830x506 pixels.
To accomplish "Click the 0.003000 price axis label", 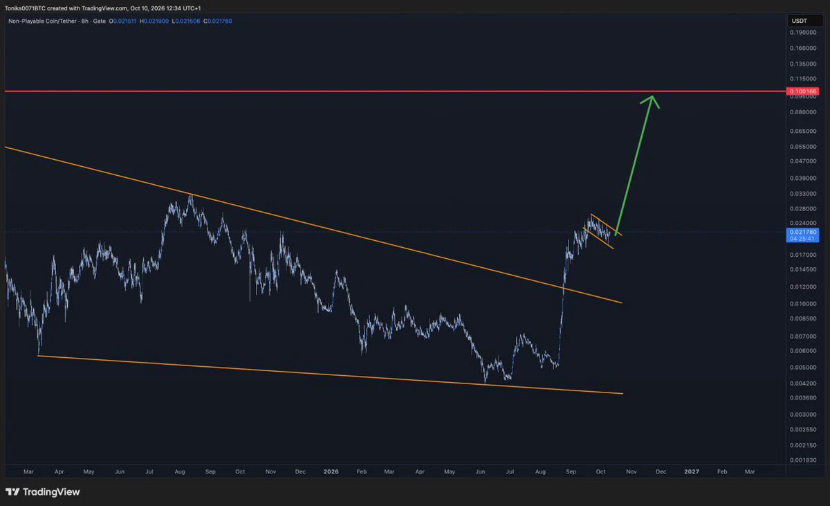I will coord(804,415).
